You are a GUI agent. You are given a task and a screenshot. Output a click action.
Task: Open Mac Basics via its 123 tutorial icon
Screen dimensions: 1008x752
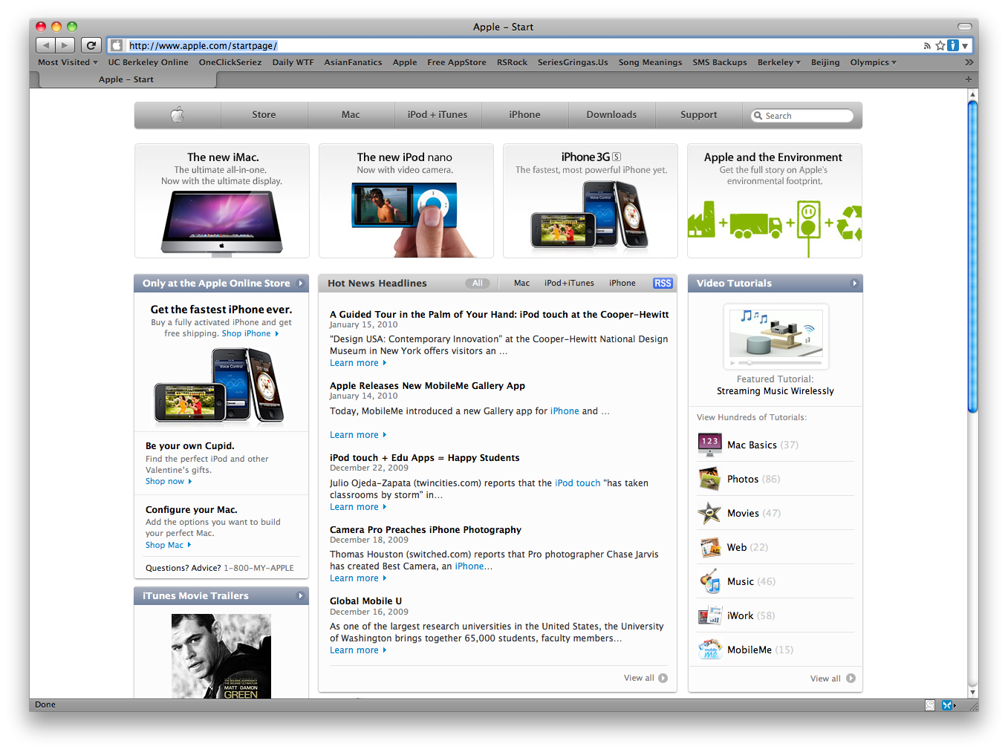pos(709,444)
